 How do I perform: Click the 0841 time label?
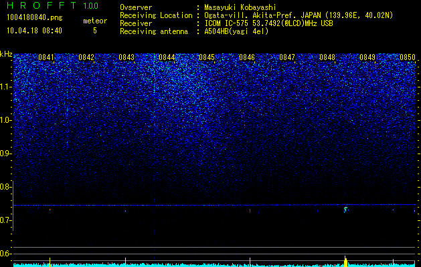point(46,57)
